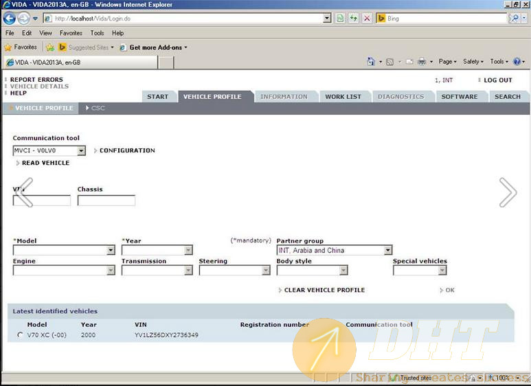Click the Refresh page icon
Image resolution: width=531 pixels, height=386 pixels.
[x=354, y=19]
